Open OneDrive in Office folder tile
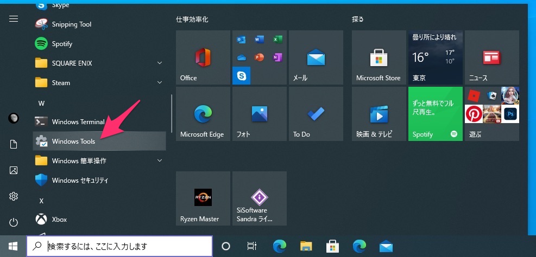The width and height of the screenshot is (536, 257). 241,57
